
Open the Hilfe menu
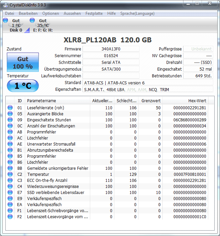point(111,13)
